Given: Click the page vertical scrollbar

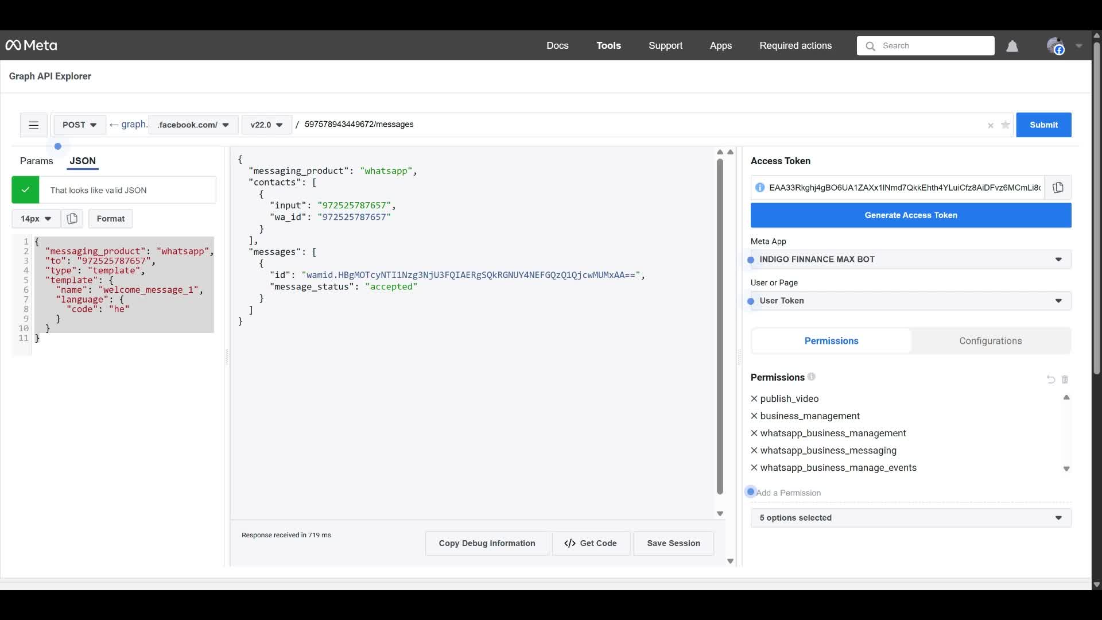Looking at the screenshot, I should (1096, 208).
